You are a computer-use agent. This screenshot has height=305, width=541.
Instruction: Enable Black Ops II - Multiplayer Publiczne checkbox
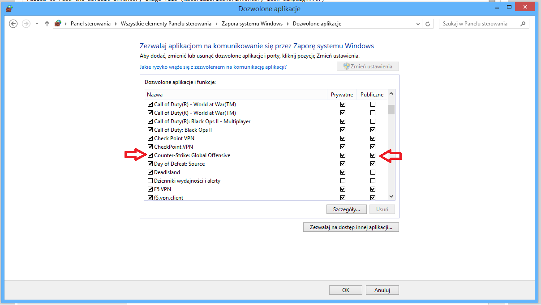click(373, 121)
